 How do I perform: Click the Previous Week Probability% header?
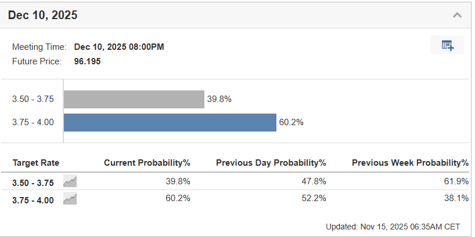(x=410, y=163)
